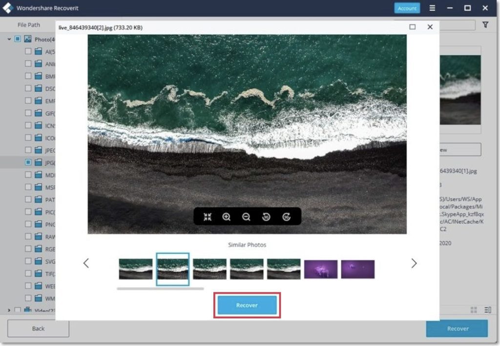Check the DSC folder checkbox

tap(28, 88)
